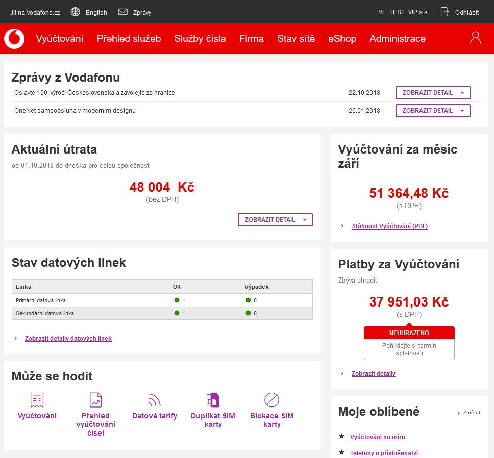Click the envelope messages icon
Screen dimensions: 494x458
[122, 12]
